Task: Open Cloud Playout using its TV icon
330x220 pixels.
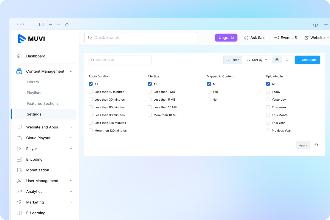Action: click(x=19, y=138)
